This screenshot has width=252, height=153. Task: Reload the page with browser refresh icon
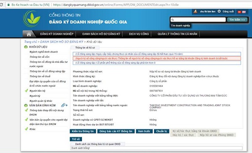1,5
